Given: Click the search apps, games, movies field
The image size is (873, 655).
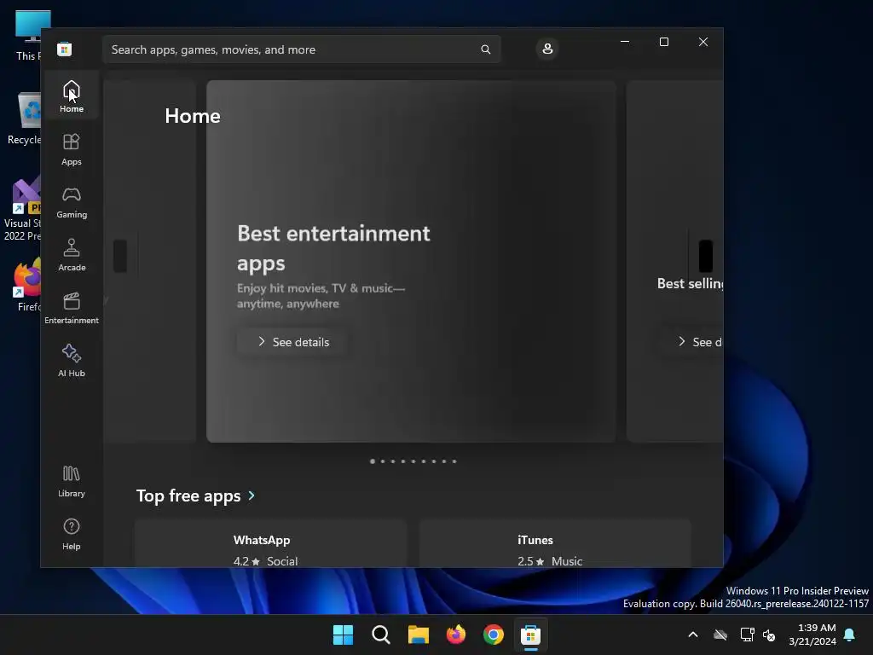Looking at the screenshot, I should [x=301, y=49].
